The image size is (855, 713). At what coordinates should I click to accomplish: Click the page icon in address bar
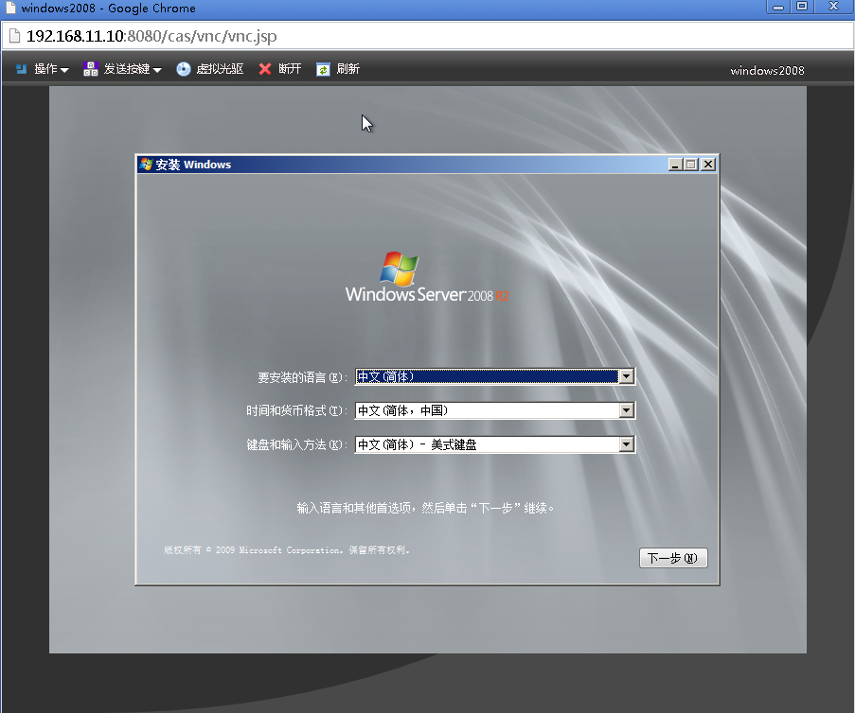(15, 36)
